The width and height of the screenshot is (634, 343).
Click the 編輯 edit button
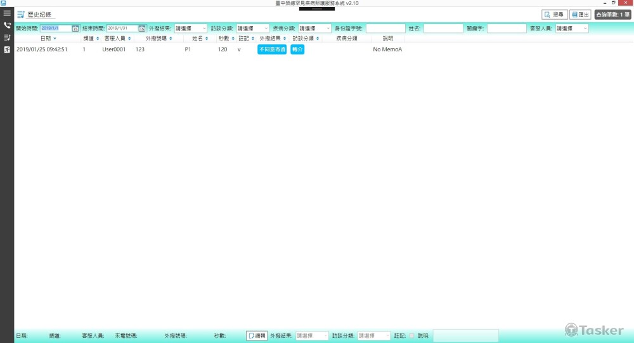[x=257, y=336]
